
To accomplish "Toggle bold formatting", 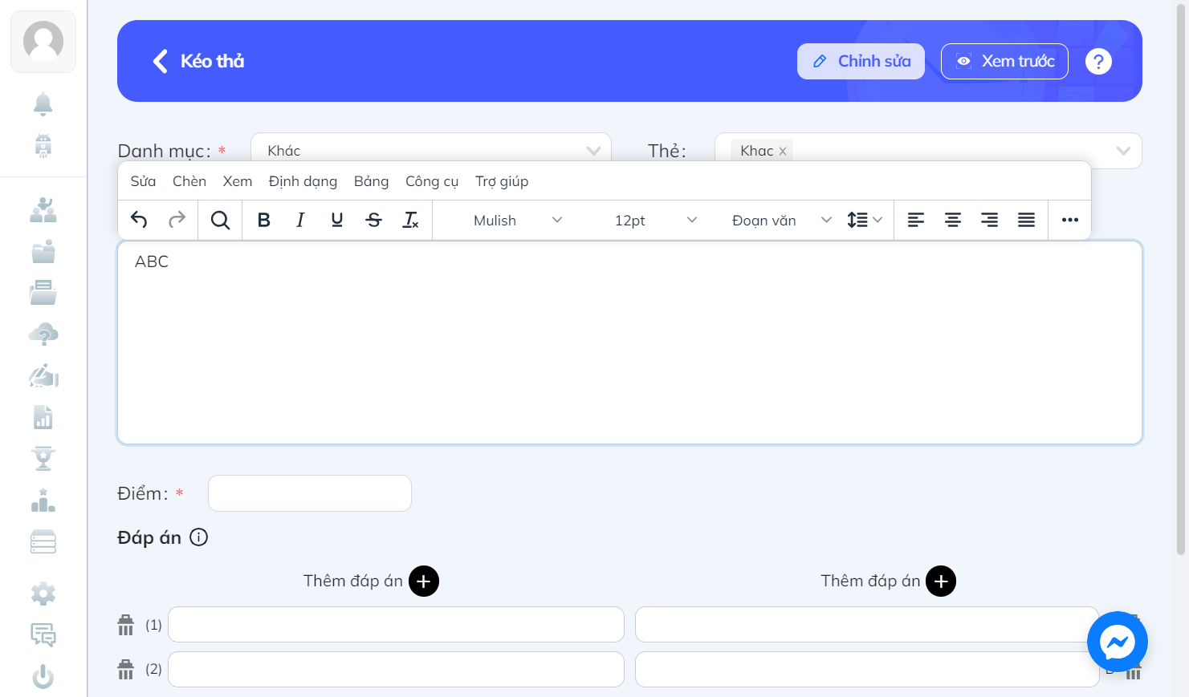I will tap(263, 220).
